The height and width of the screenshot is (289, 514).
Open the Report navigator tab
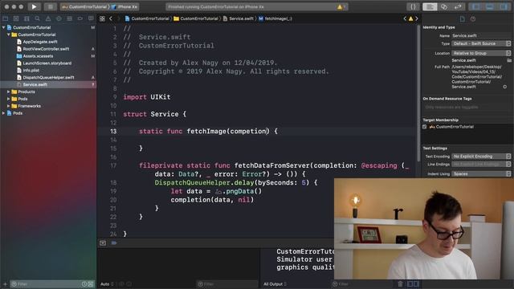tap(91, 18)
